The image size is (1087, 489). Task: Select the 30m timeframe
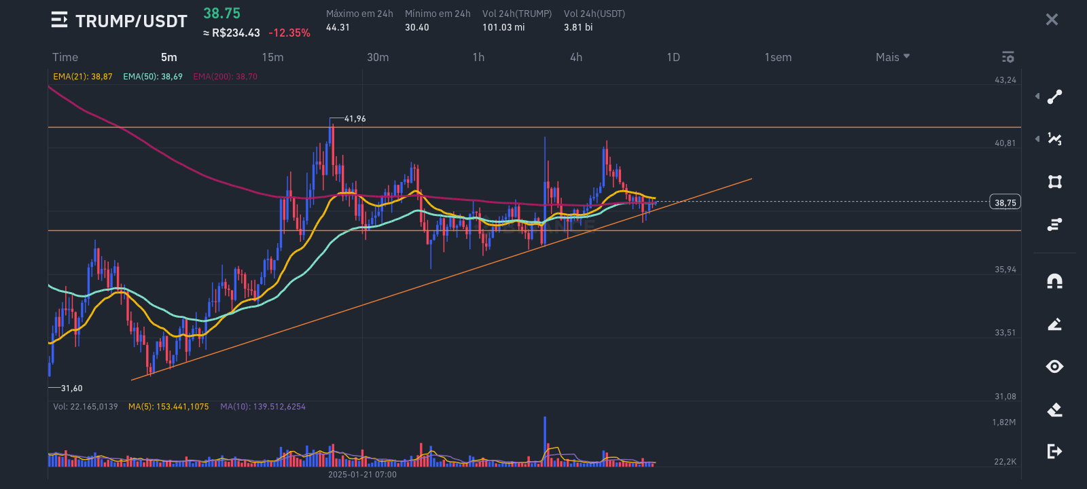pyautogui.click(x=378, y=57)
